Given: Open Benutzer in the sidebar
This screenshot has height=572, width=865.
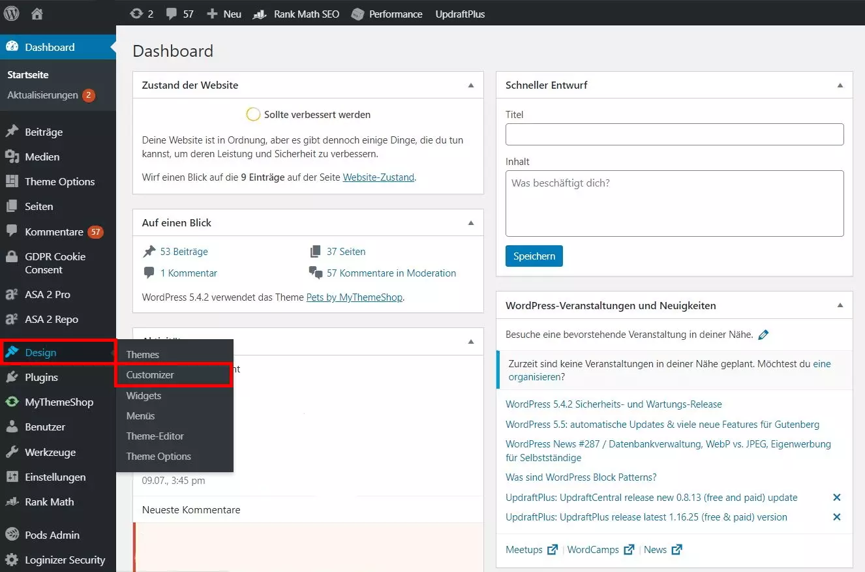Looking at the screenshot, I should pyautogui.click(x=58, y=427).
